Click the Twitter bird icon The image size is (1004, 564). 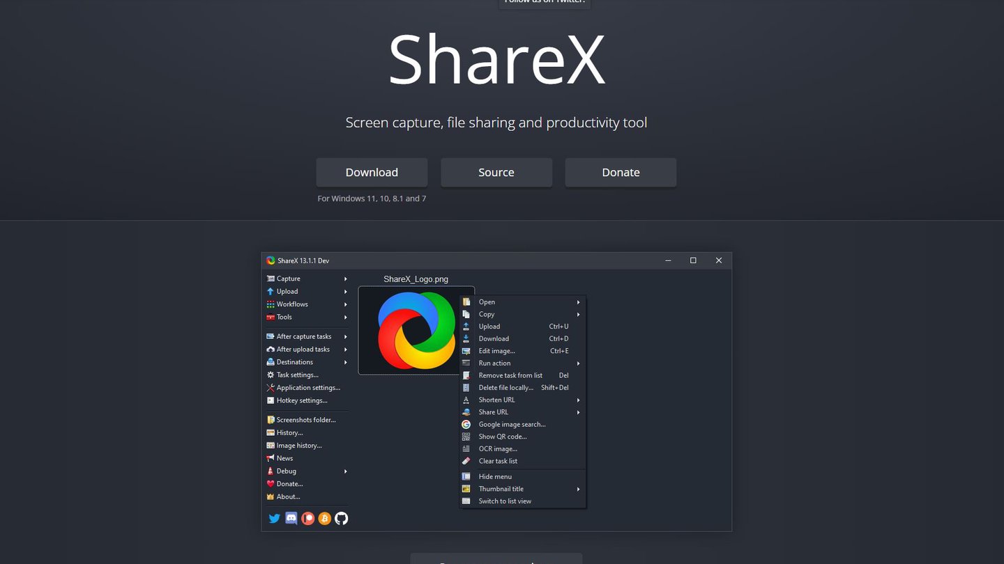click(274, 518)
